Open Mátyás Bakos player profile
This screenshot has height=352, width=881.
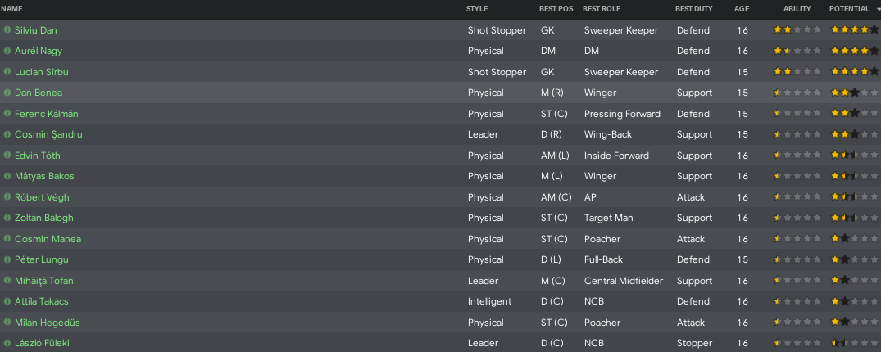(44, 176)
